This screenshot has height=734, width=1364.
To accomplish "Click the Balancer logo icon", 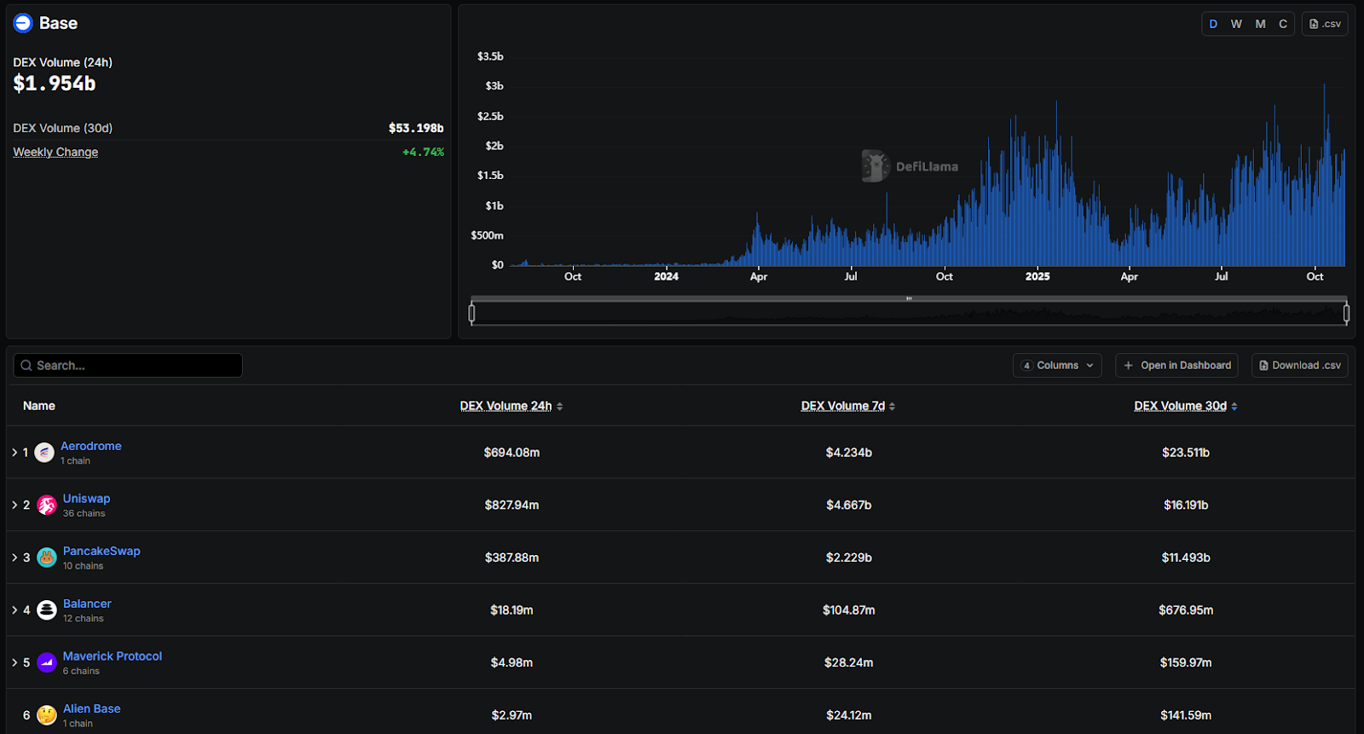I will pos(47,610).
